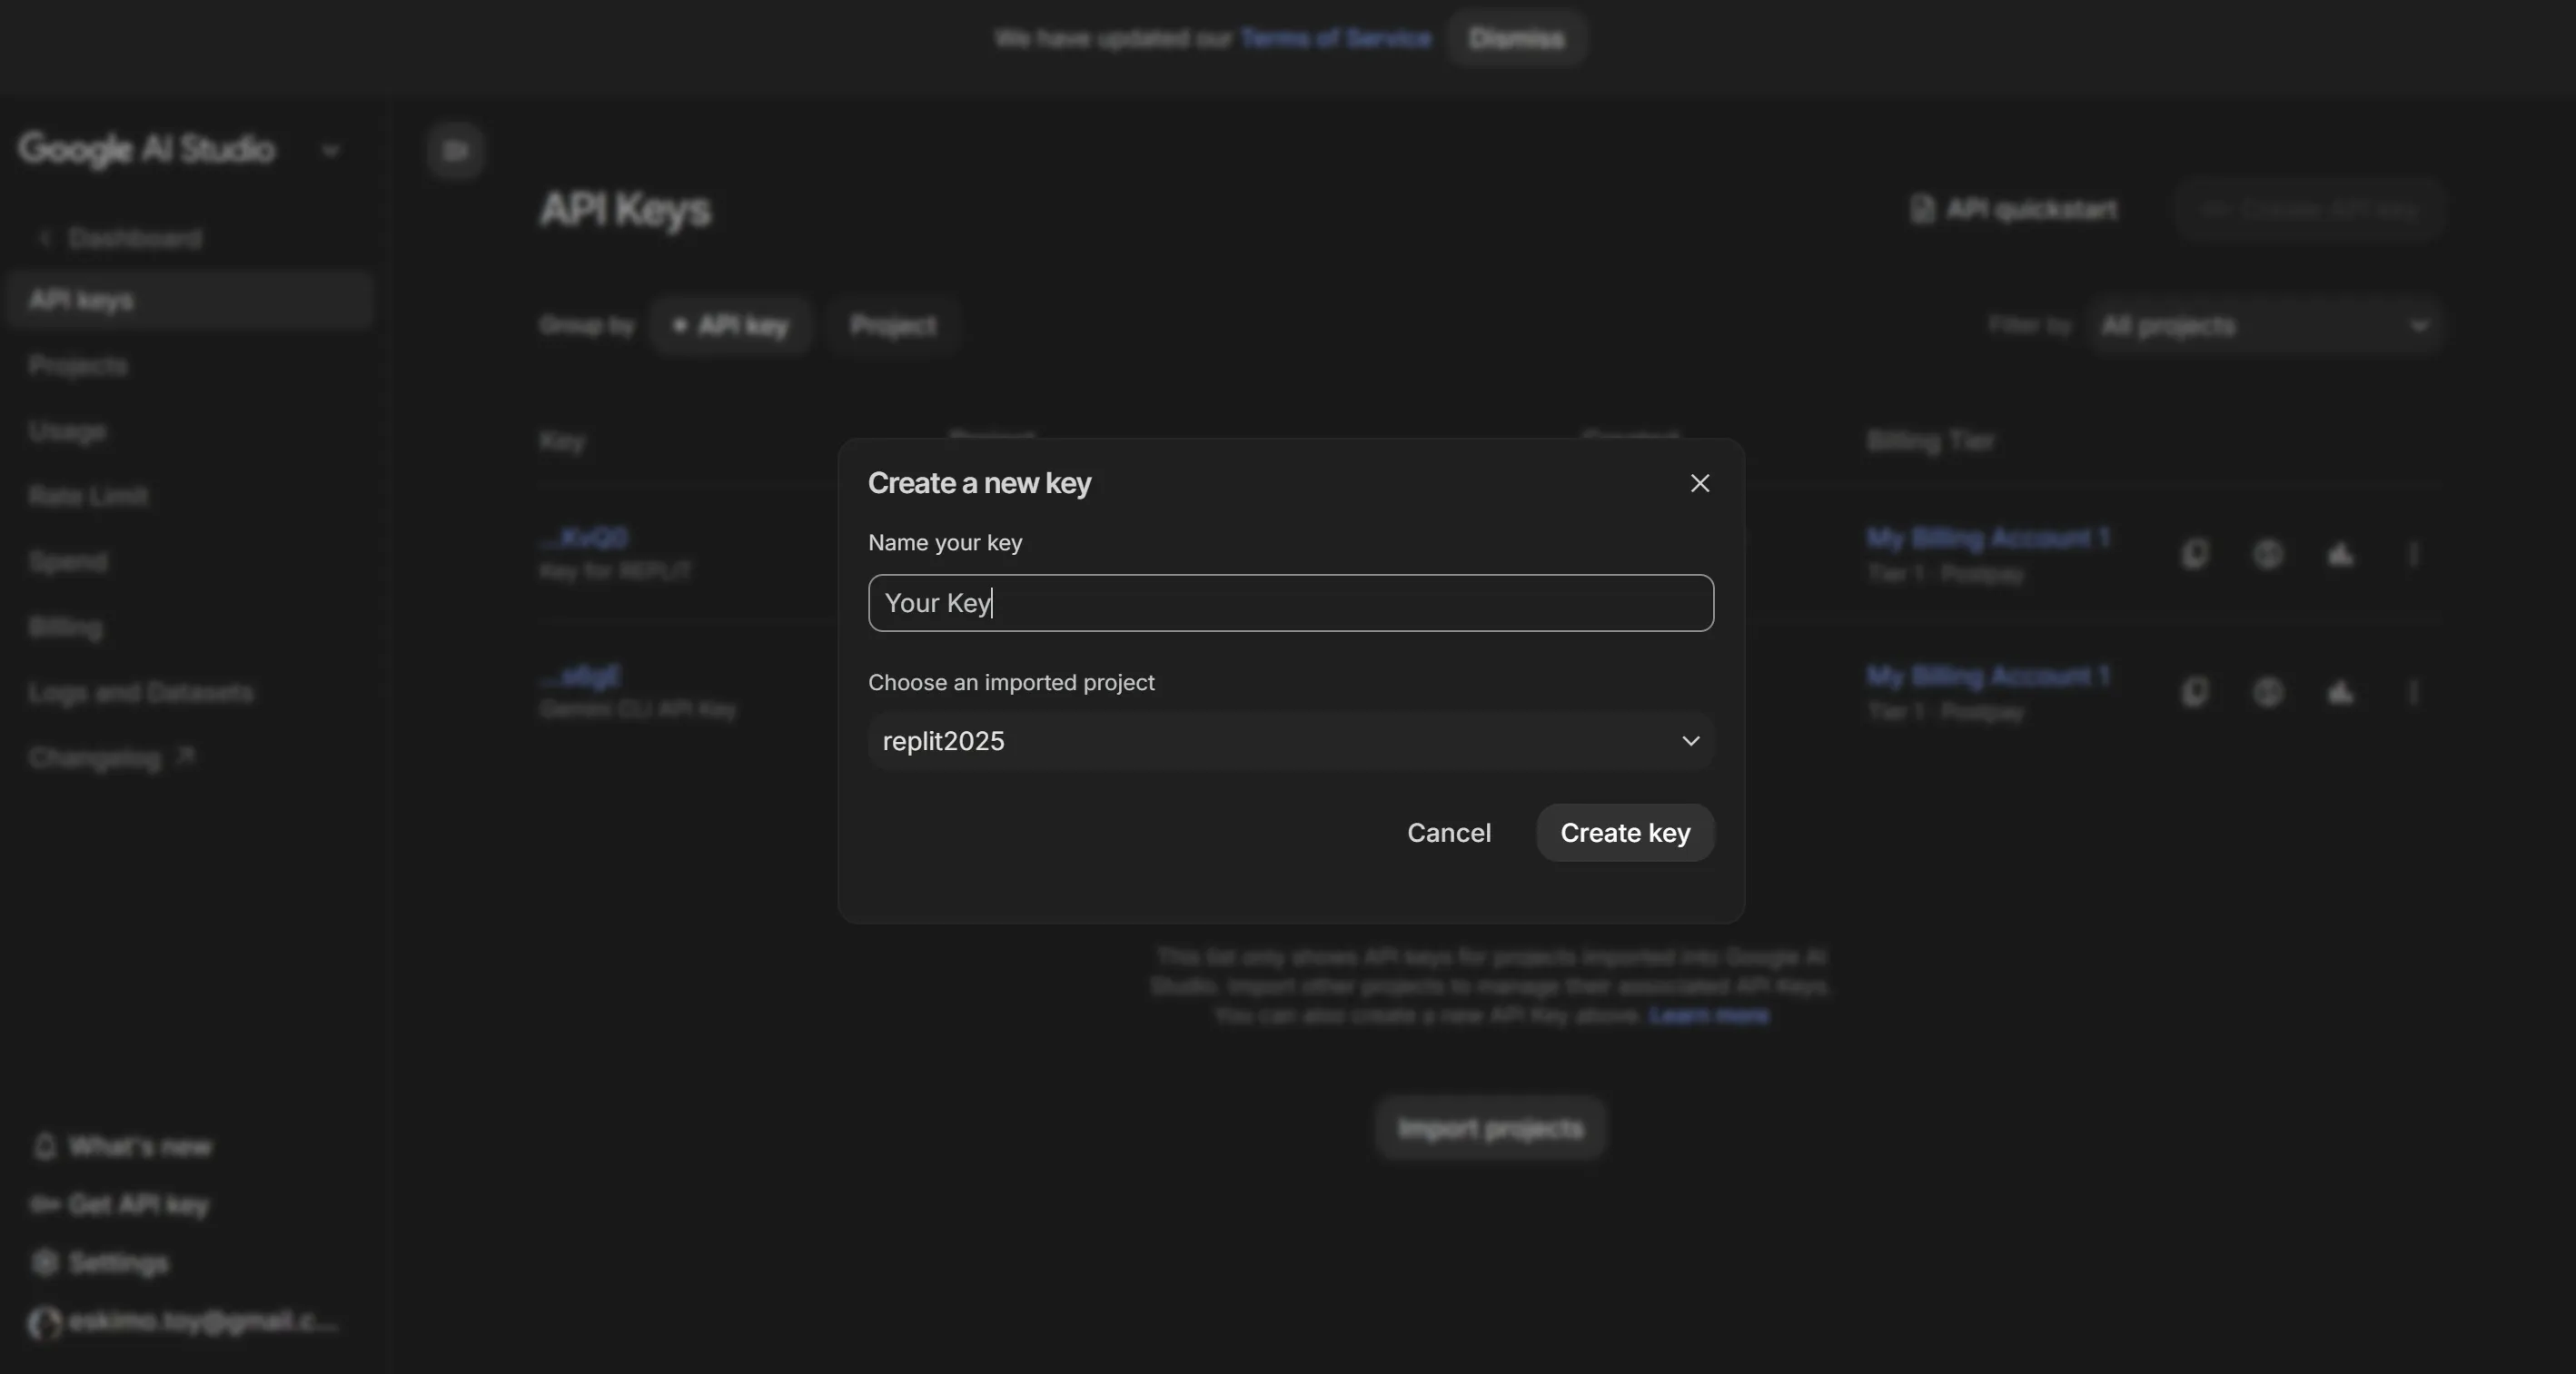Open Usage in the sidebar
This screenshot has height=1374, width=2576.
coord(67,431)
